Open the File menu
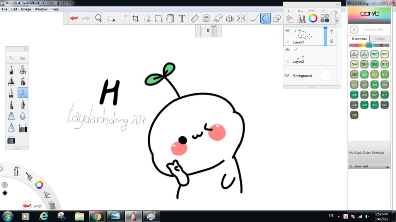The height and width of the screenshot is (222, 396). (5, 9)
